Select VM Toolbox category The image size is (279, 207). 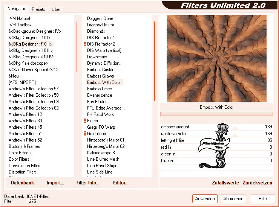pyautogui.click(x=20, y=25)
